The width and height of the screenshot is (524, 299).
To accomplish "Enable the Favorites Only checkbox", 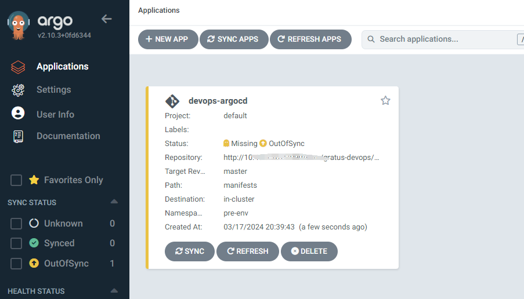I will pos(16,180).
